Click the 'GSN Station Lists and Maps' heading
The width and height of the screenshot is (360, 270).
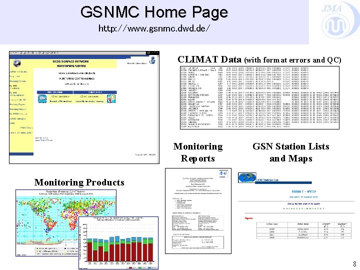pyautogui.click(x=291, y=152)
